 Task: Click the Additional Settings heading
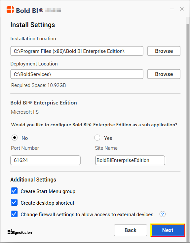[x=33, y=180]
